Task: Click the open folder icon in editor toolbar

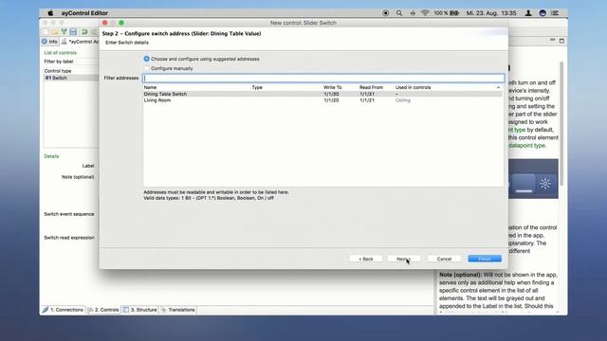Action: pos(55,31)
